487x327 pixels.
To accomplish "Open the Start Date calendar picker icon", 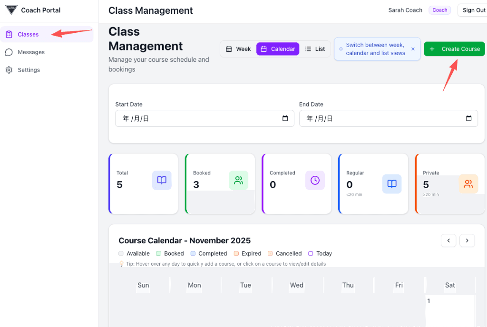I will coord(285,118).
